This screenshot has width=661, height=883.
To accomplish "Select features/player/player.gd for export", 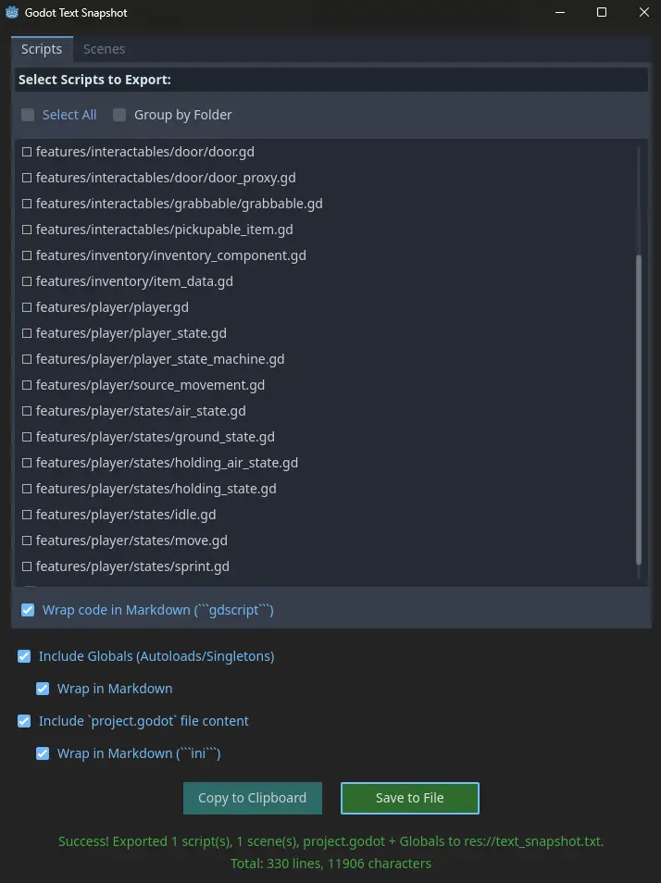I will point(27,307).
